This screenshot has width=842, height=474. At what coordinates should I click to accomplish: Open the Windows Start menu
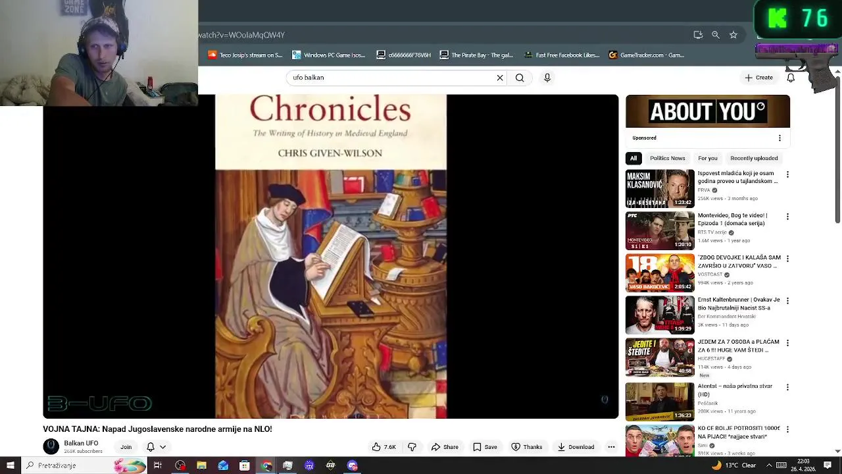[10, 465]
